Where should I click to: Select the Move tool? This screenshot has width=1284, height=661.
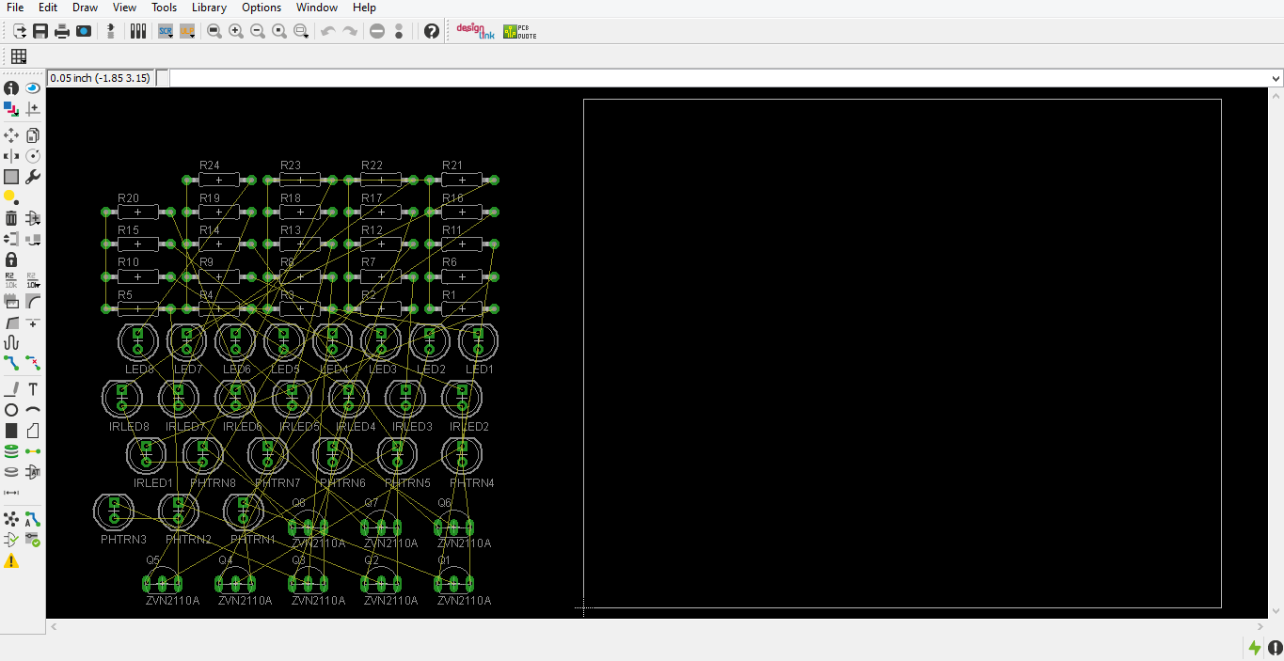coord(11,134)
